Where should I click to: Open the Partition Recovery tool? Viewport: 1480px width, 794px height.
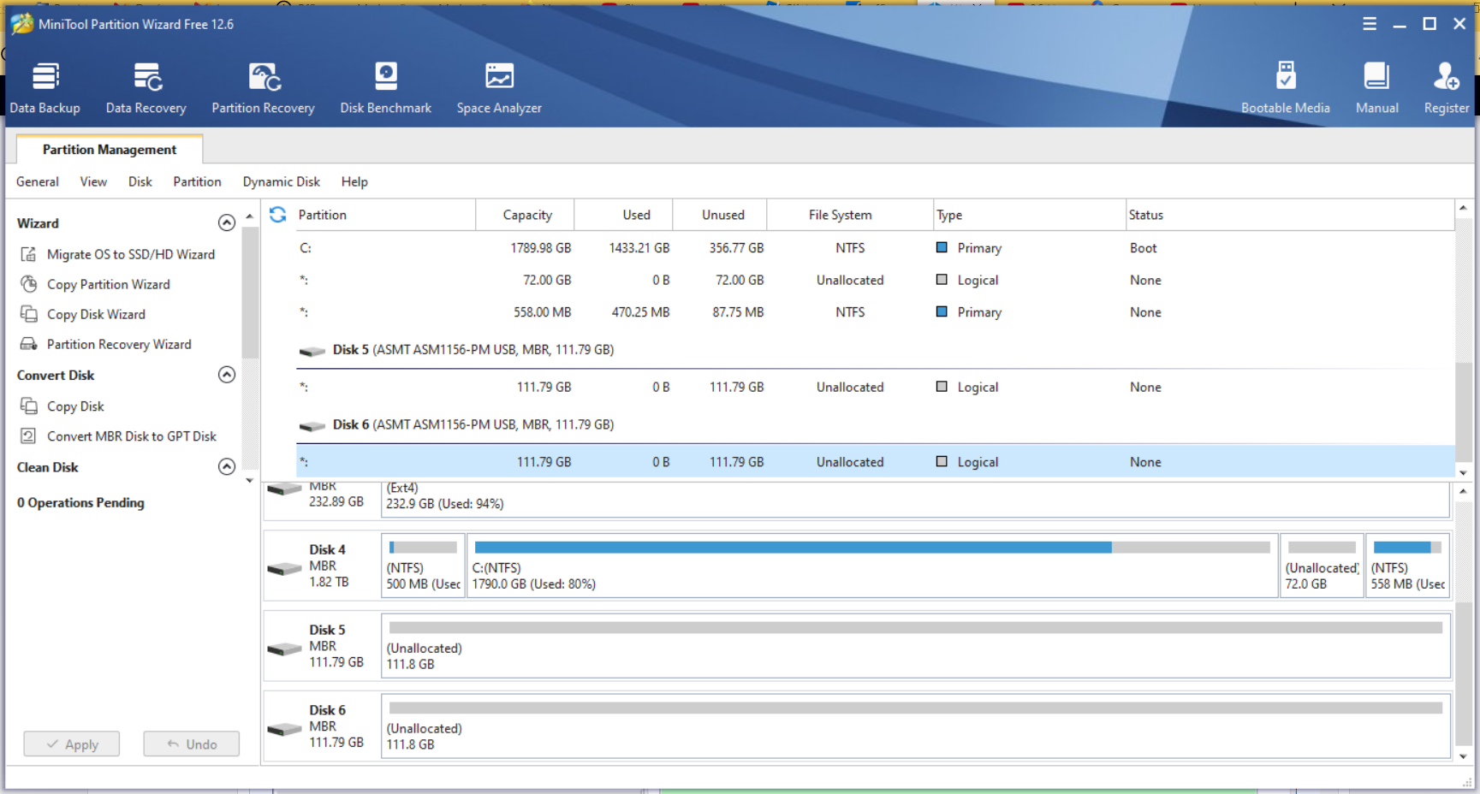click(x=263, y=87)
